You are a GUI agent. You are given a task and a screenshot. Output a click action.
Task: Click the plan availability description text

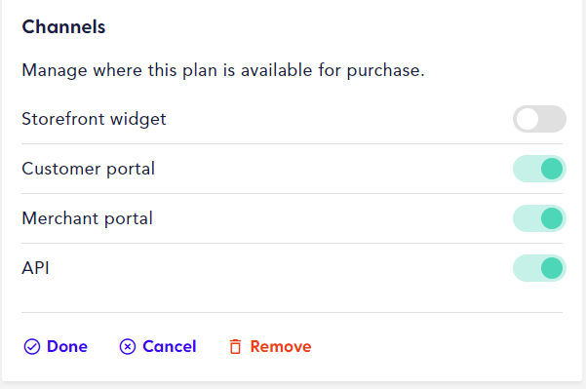(x=223, y=70)
